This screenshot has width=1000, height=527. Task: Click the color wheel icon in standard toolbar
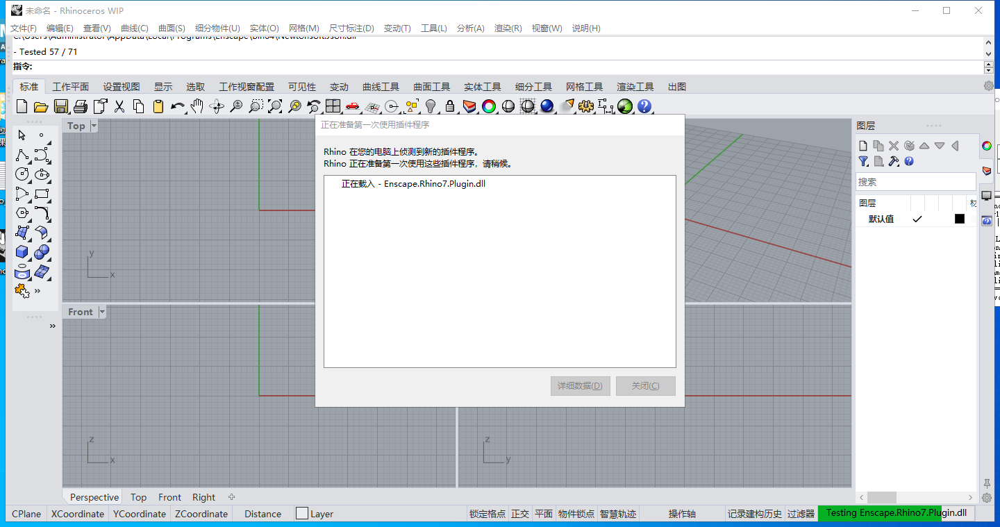pos(489,106)
